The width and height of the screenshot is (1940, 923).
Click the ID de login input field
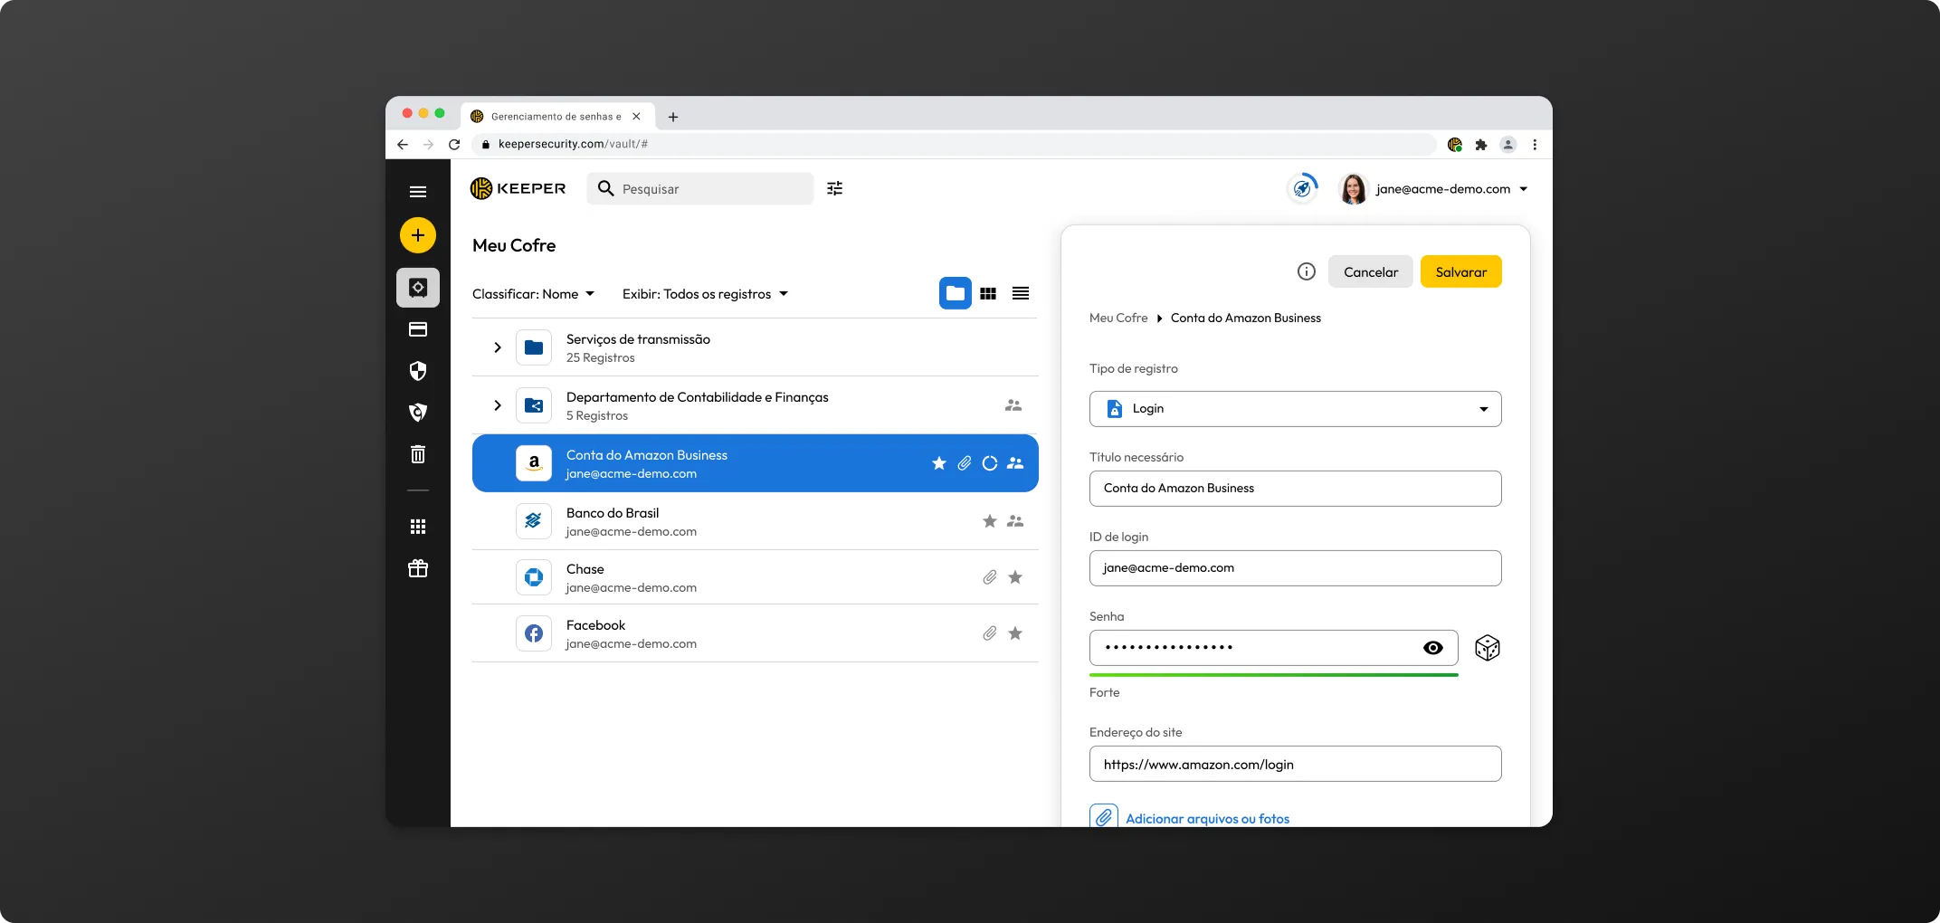(x=1296, y=568)
